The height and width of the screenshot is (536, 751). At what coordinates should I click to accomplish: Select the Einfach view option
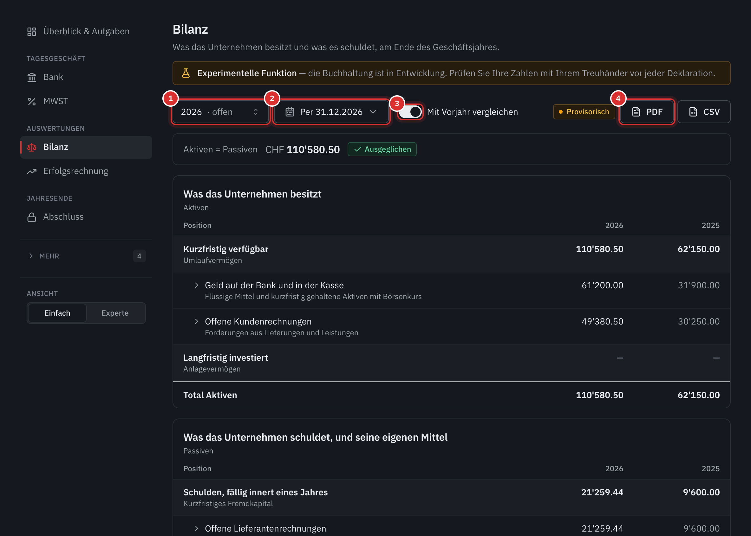point(57,313)
